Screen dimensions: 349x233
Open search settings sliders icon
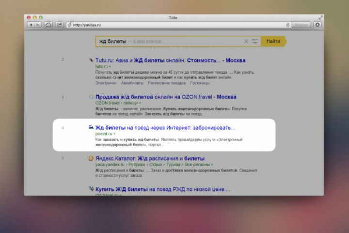255,41
